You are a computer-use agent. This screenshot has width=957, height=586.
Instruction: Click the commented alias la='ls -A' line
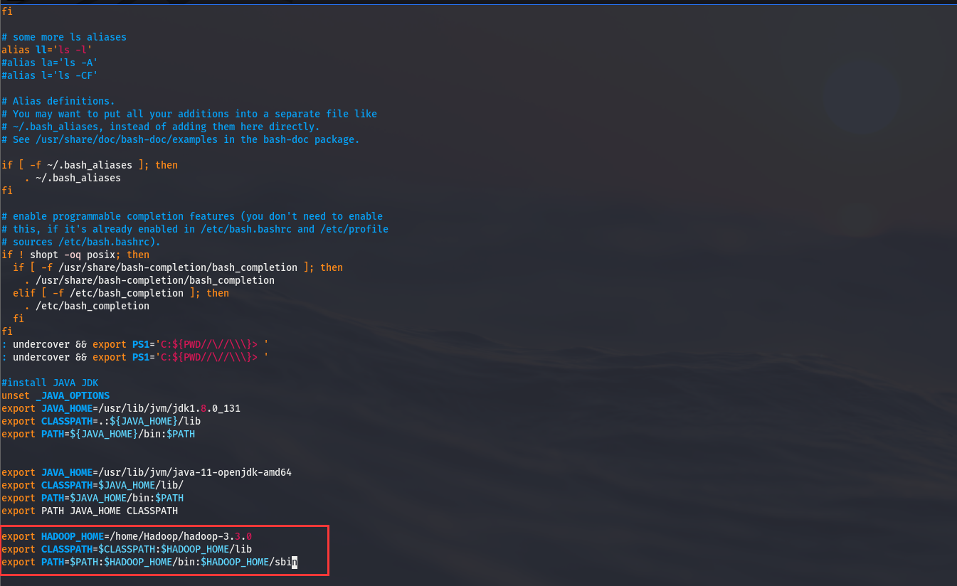[x=50, y=62]
